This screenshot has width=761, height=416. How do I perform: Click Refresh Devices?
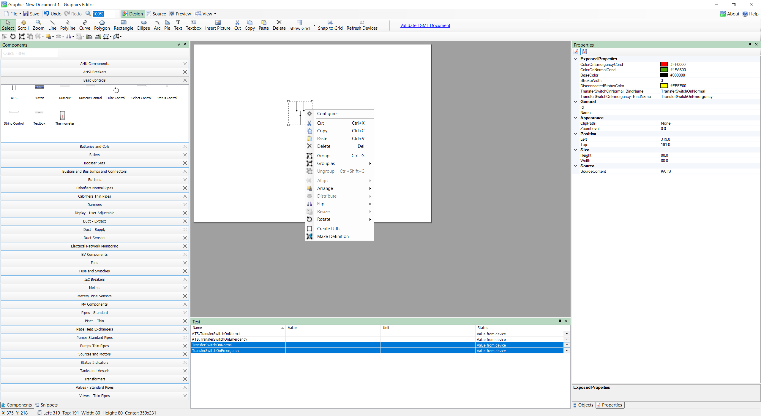362,25
